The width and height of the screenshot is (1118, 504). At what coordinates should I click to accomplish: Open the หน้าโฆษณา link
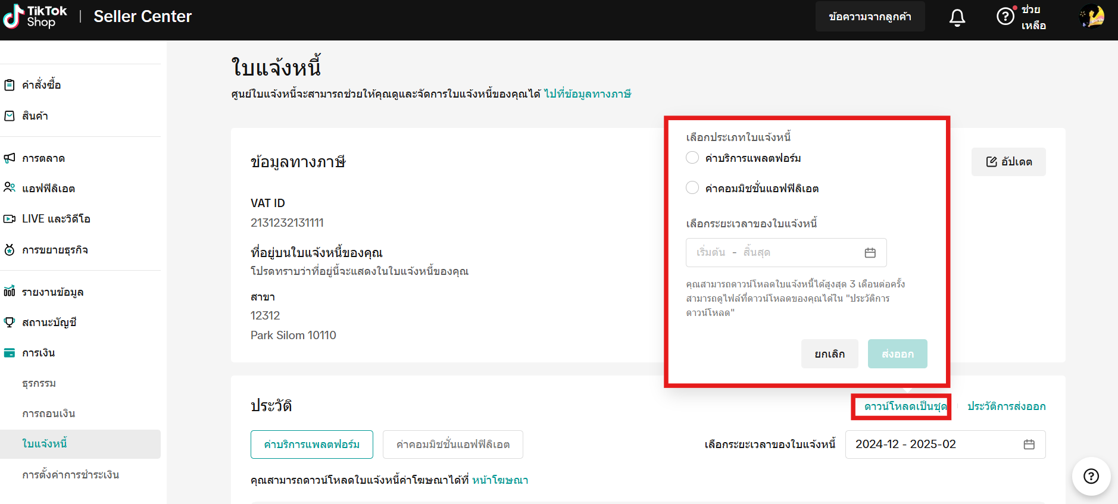500,480
